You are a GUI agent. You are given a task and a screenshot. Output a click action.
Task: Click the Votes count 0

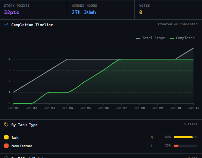141,12
